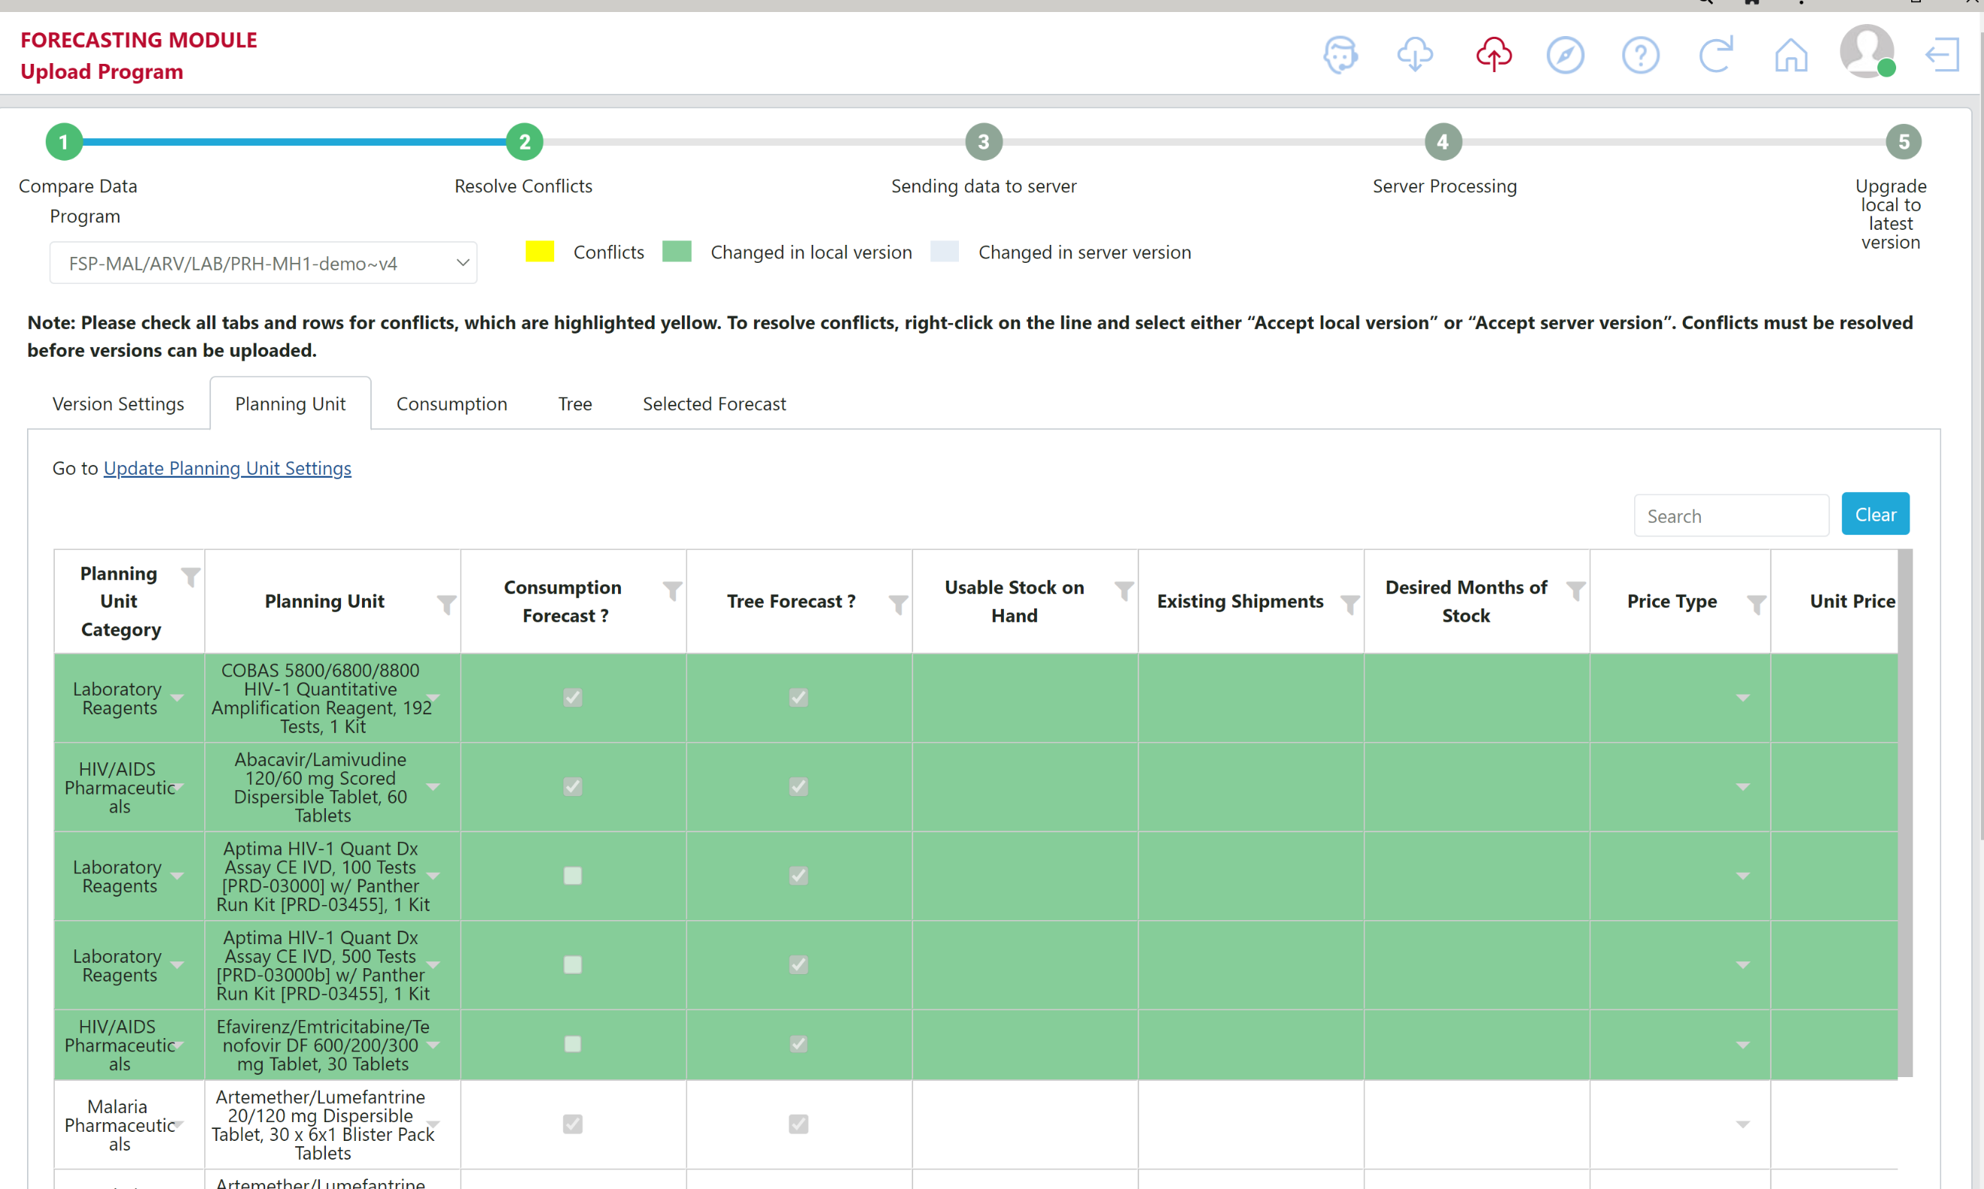Image resolution: width=1984 pixels, height=1189 pixels.
Task: Expand planning unit dropdown for COBAS 5800/6800/8800
Action: tap(433, 698)
